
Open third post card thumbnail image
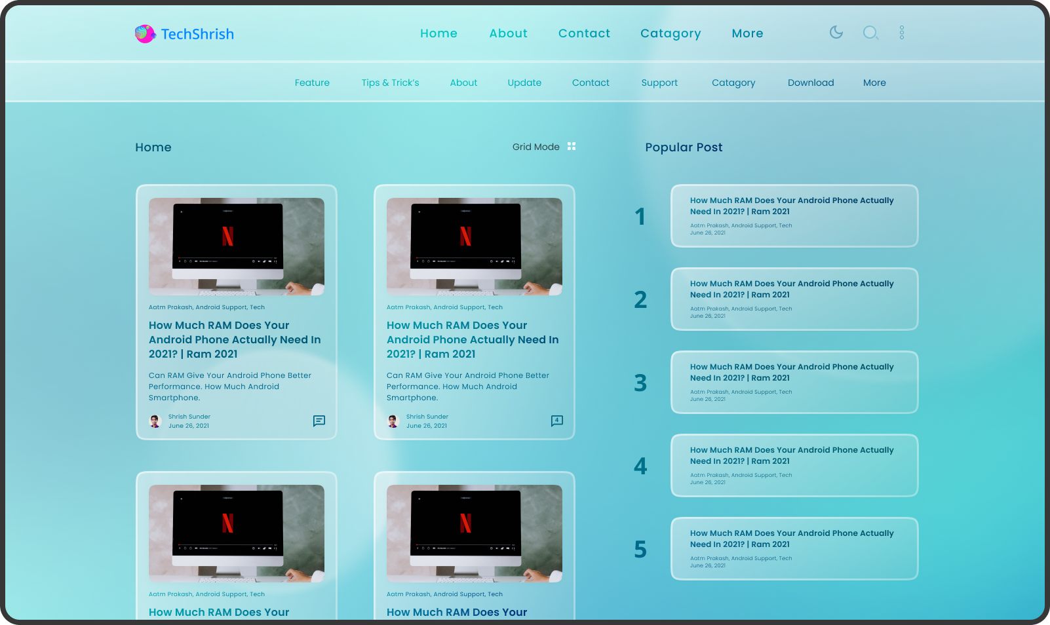point(237,533)
